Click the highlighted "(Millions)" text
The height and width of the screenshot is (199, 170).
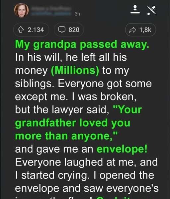click(x=75, y=70)
